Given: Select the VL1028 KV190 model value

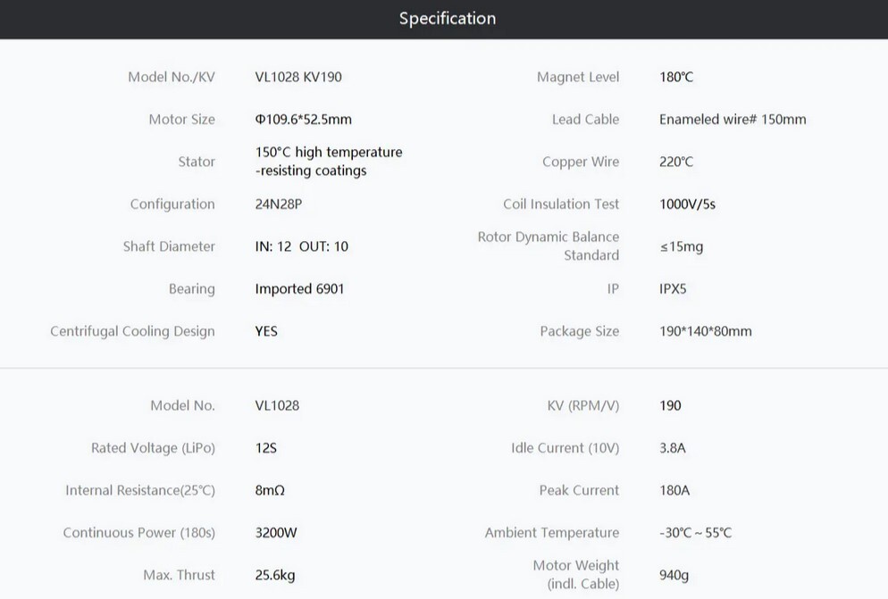Looking at the screenshot, I should point(298,77).
